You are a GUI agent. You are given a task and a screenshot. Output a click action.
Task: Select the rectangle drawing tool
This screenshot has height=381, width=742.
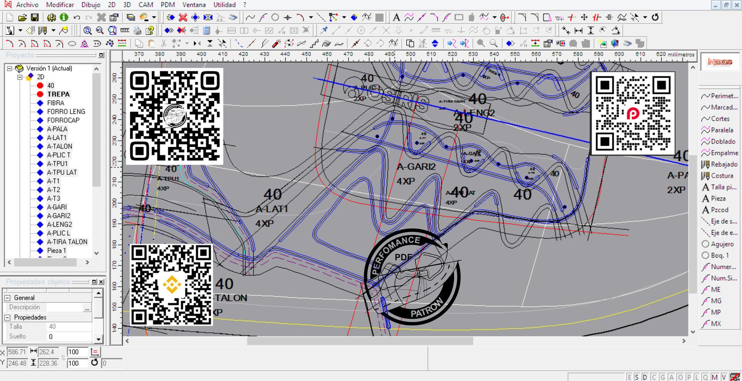(459, 17)
